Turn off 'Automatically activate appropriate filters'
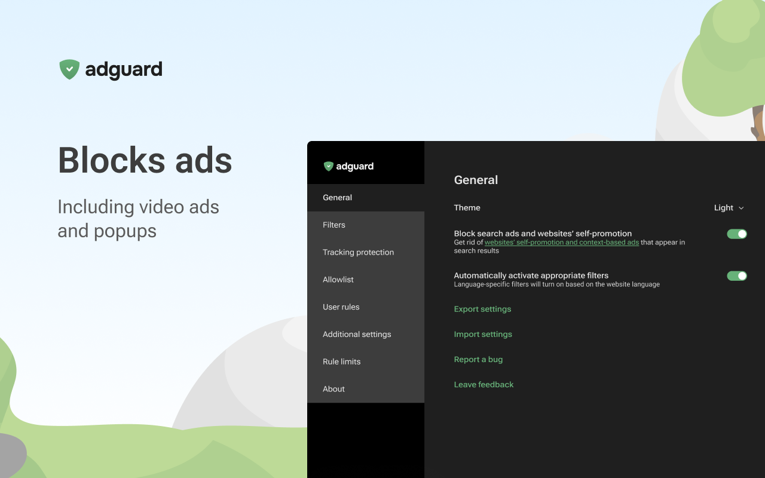 pos(736,275)
